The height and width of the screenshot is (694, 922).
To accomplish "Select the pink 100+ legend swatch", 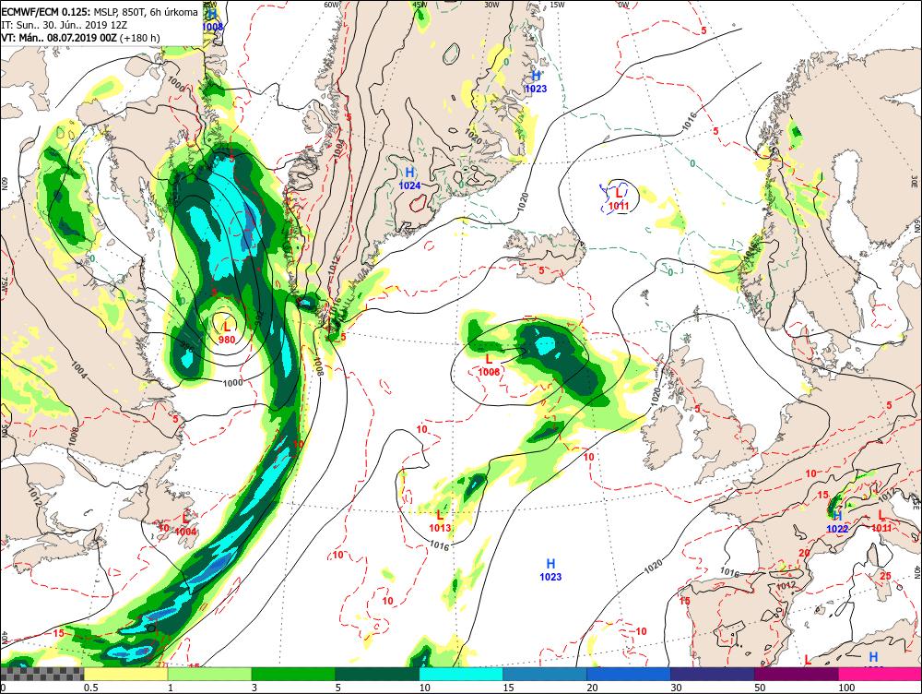I will click(x=880, y=674).
